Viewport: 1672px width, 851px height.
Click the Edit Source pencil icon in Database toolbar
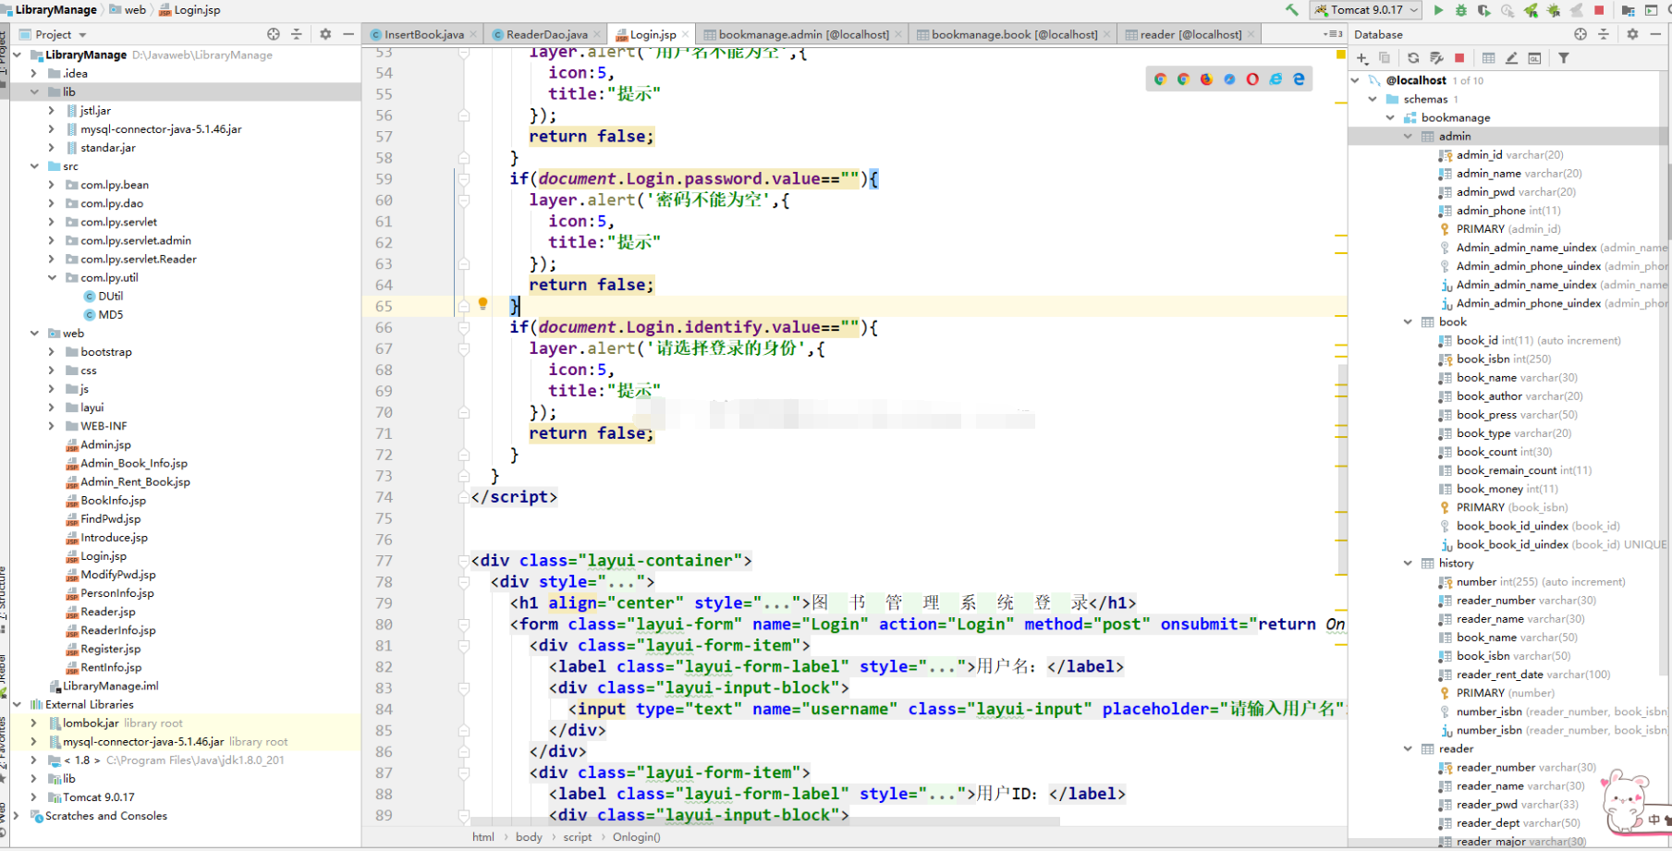(x=1511, y=58)
